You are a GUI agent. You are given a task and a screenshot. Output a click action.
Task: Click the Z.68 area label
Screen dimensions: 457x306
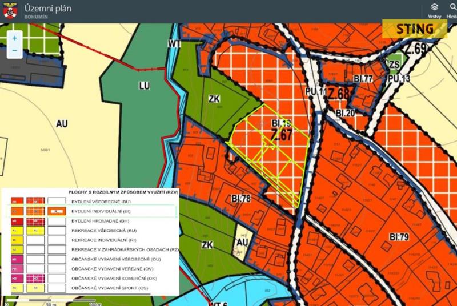(x=339, y=94)
